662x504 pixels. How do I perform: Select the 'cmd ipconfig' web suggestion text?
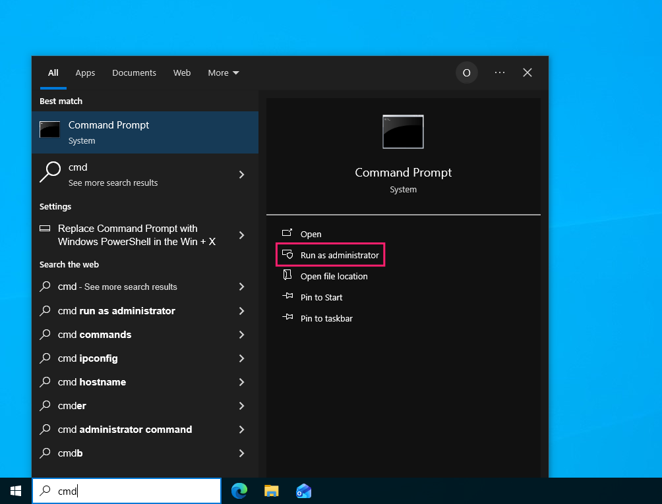88,358
